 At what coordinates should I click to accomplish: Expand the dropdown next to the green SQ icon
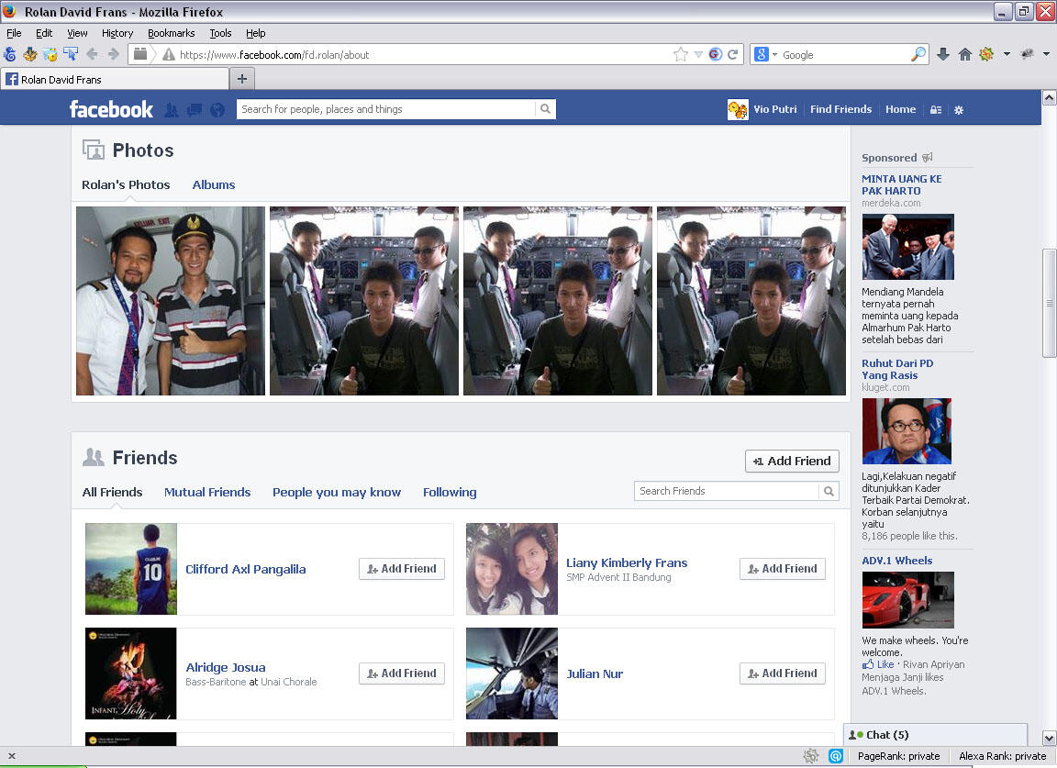point(1007,55)
